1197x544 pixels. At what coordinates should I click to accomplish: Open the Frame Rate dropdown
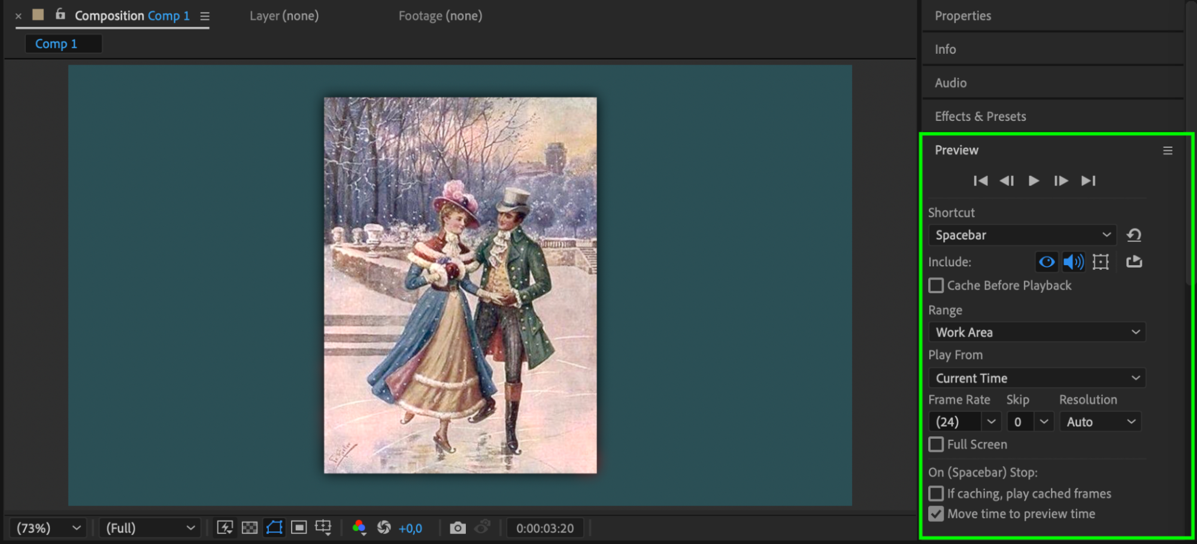tap(992, 422)
